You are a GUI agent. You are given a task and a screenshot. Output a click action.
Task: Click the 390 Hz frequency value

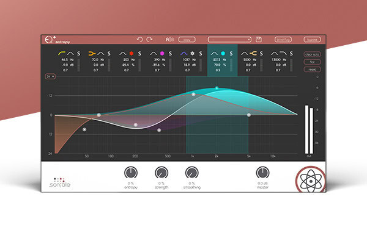[157, 60]
